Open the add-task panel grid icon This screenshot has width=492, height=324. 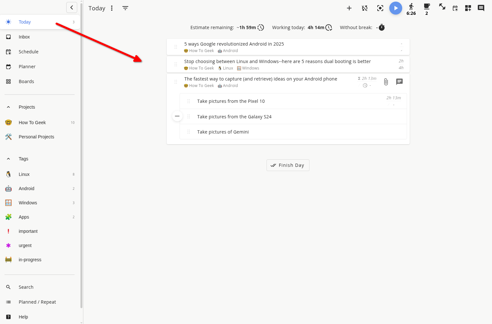468,8
